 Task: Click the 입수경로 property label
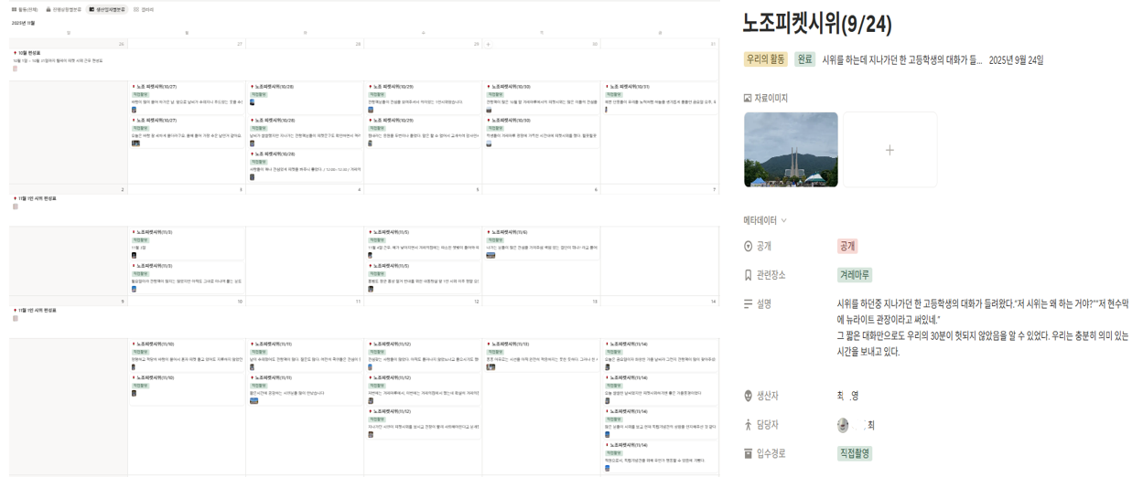771,453
